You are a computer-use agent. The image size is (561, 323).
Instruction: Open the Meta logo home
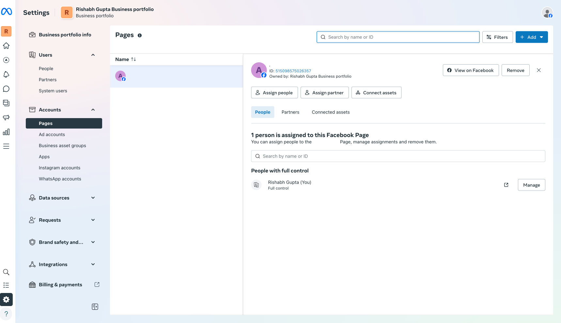point(7,12)
